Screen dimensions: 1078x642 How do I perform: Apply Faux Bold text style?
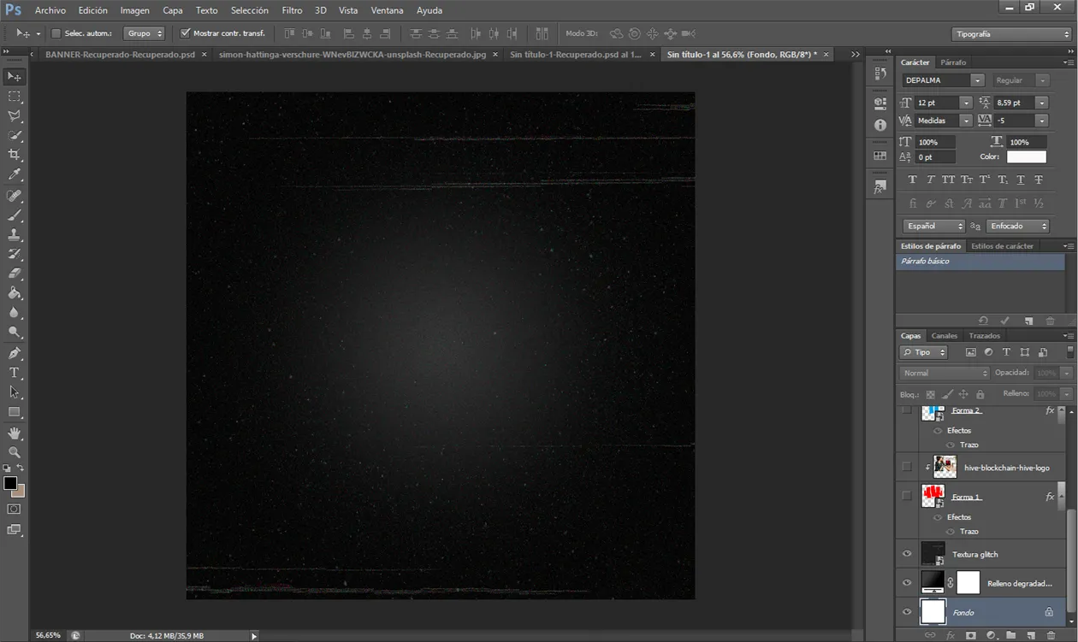912,180
